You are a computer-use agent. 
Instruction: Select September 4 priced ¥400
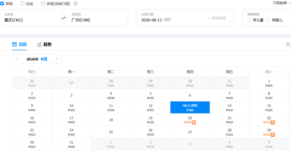(229, 144)
